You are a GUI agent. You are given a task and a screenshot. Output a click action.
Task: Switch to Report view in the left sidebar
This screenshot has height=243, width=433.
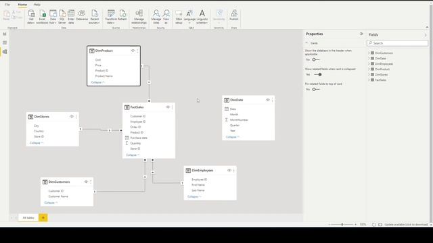(5, 34)
